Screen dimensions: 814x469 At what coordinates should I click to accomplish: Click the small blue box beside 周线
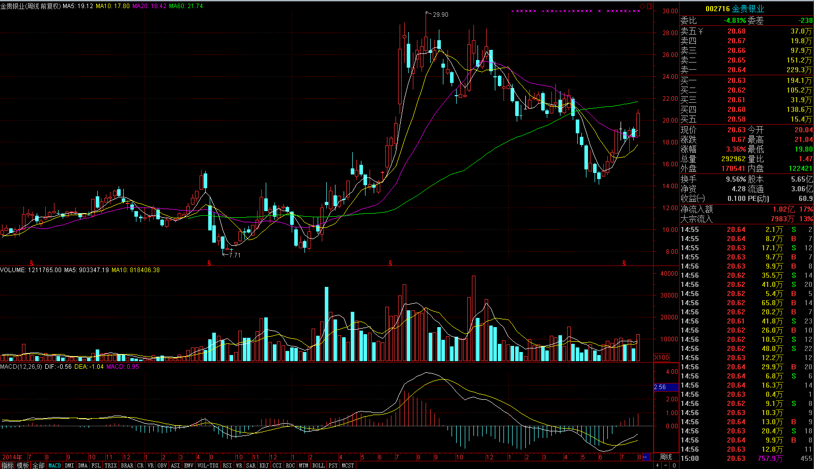pos(647,457)
